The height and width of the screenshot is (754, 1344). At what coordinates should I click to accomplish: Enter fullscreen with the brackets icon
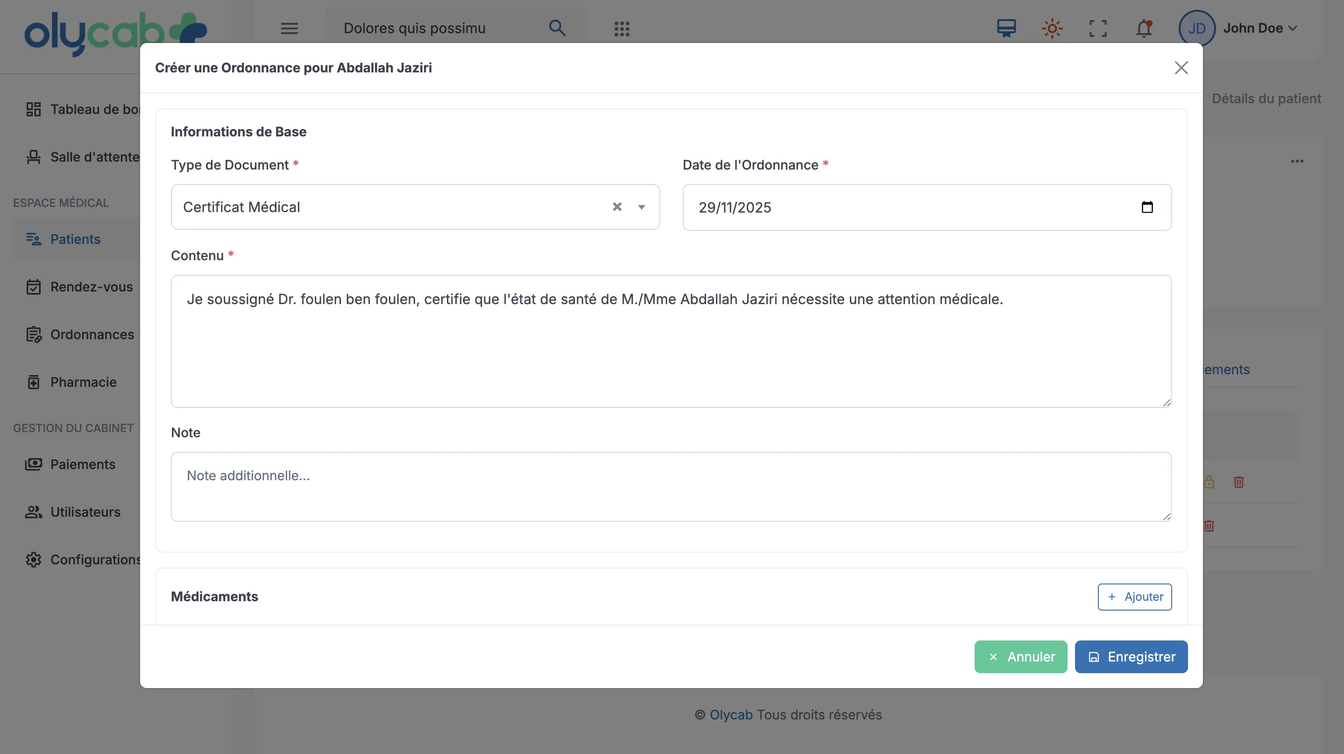pyautogui.click(x=1098, y=28)
